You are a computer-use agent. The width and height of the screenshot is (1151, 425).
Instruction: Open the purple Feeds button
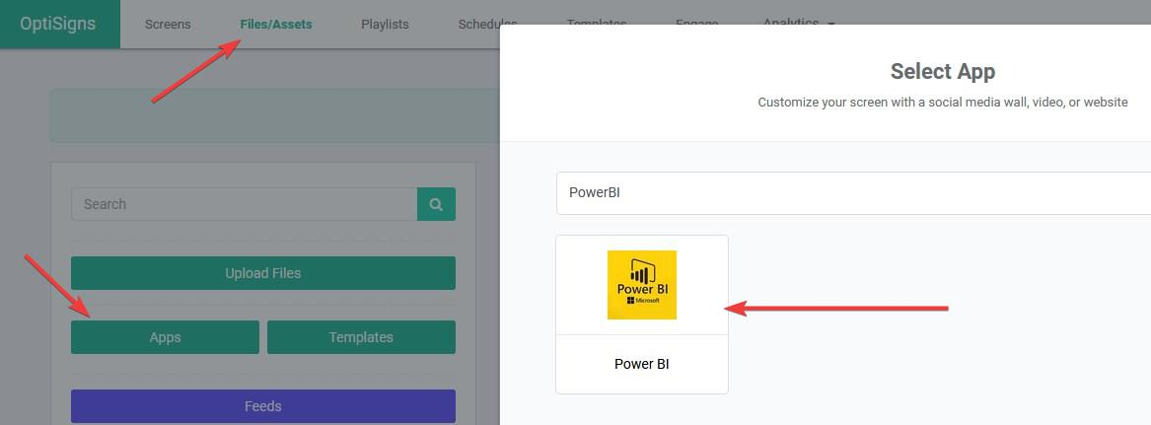click(263, 406)
